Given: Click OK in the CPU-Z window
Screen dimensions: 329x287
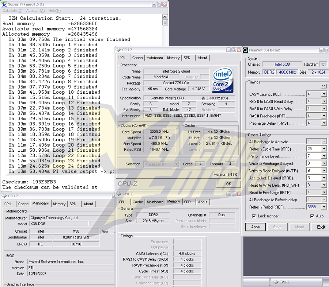Looking at the screenshot, I should [228, 184].
